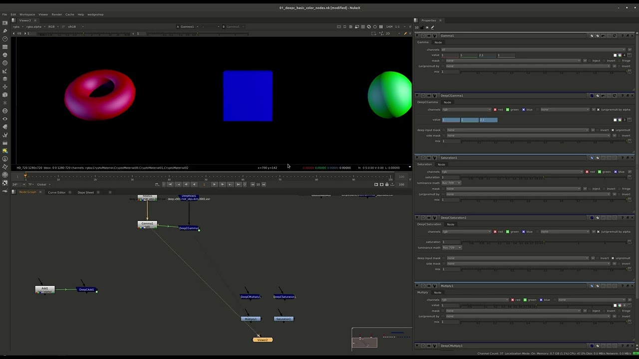Toggle unpremult by alpha in DeepCGamma1
The width and height of the screenshot is (639, 359).
pos(598,110)
